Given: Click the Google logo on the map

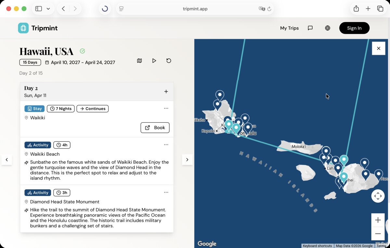Looking at the screenshot, I should pos(207,243).
